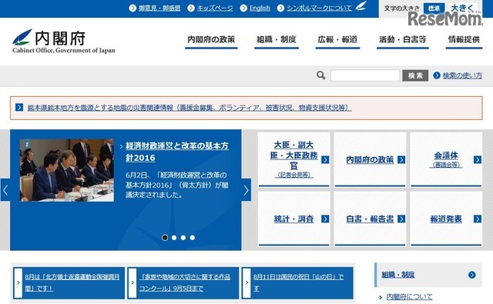This screenshot has width=493, height=304.
Task: Open 家族や地域の大切さ作品コンクール banner link
Action: tap(185, 282)
